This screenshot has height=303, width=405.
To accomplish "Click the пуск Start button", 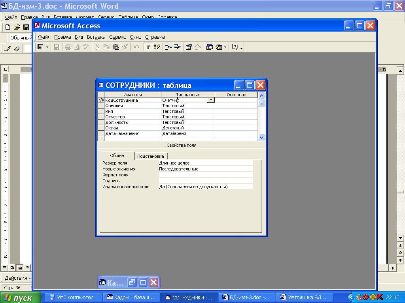I will click(21, 297).
